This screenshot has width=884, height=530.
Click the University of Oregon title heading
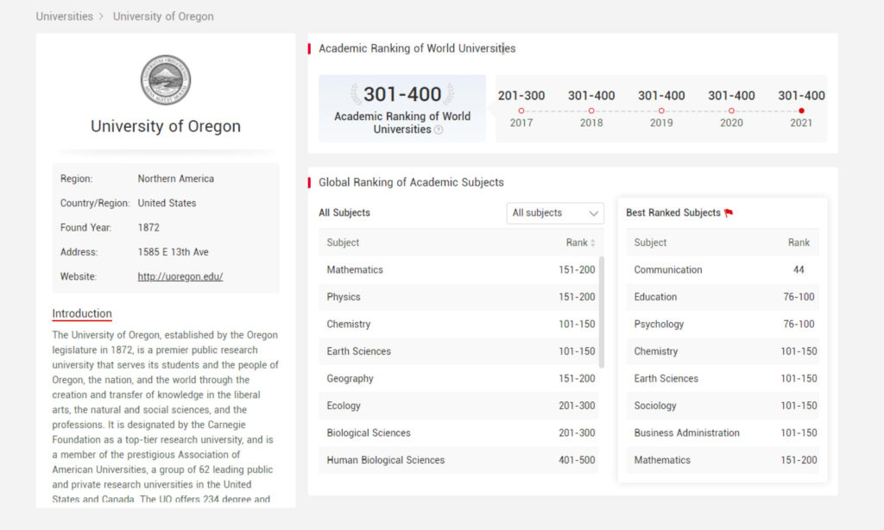tap(166, 126)
